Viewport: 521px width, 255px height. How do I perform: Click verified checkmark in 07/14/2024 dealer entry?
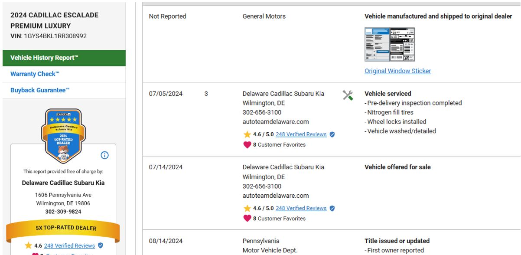tap(332, 208)
